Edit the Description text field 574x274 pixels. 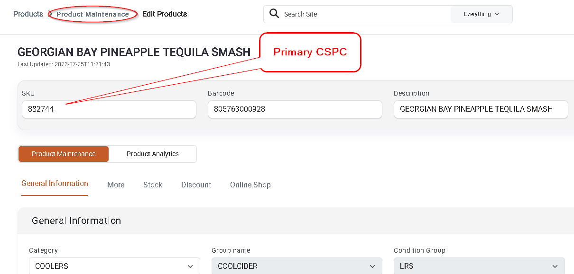coord(481,109)
